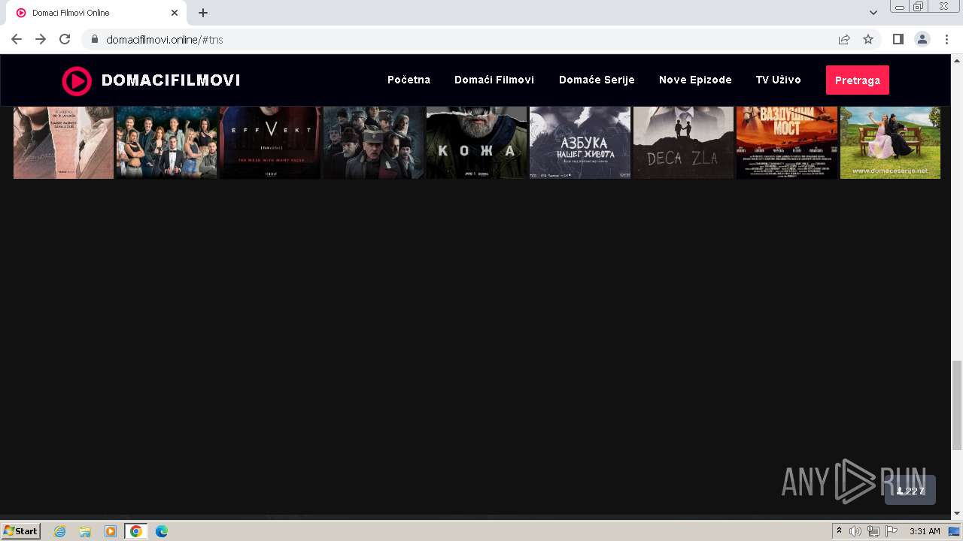Launch Internet Explorer from taskbar
Image resolution: width=963 pixels, height=541 pixels.
tap(60, 531)
